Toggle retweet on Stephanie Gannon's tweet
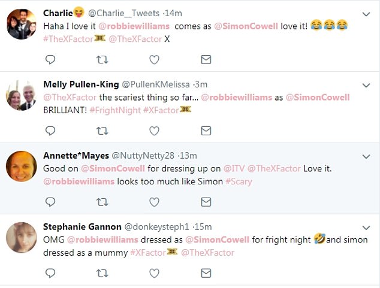Viewport: 380px width, 288px height. pyautogui.click(x=102, y=273)
